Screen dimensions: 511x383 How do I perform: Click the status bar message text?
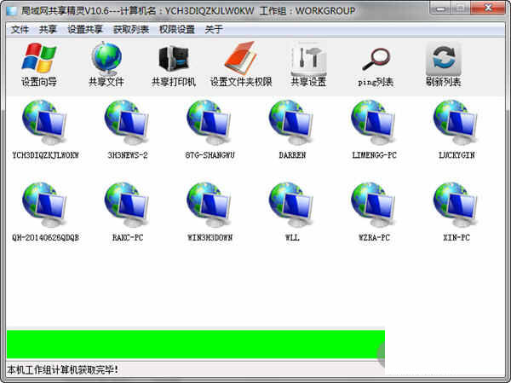tap(62, 370)
